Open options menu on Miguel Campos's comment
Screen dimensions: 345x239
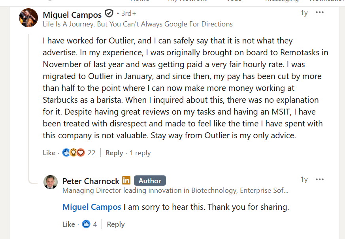coord(320,13)
